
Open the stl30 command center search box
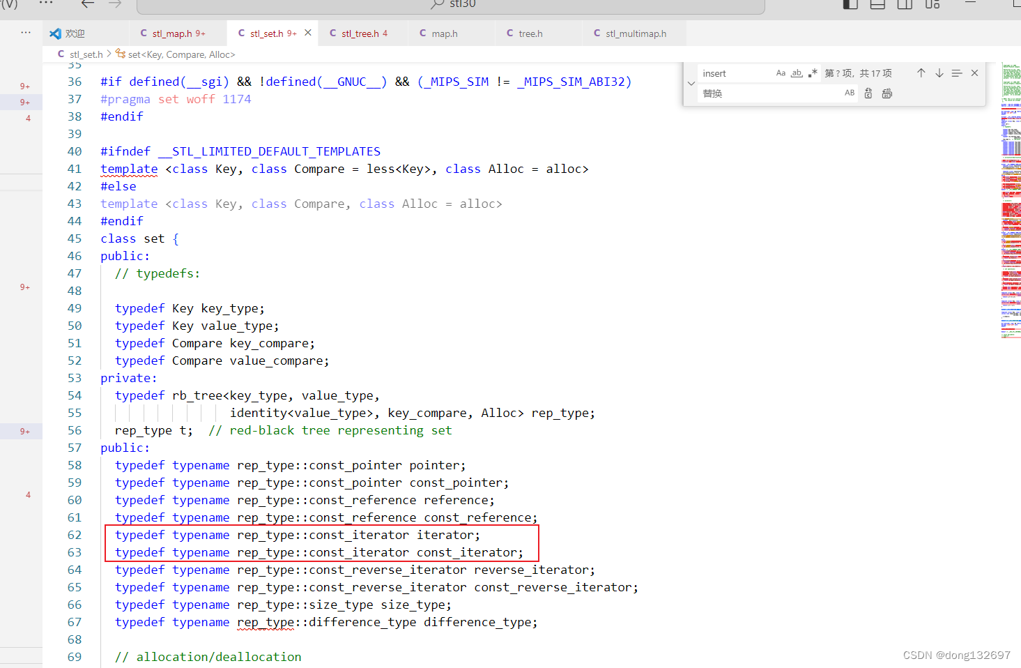pyautogui.click(x=451, y=6)
